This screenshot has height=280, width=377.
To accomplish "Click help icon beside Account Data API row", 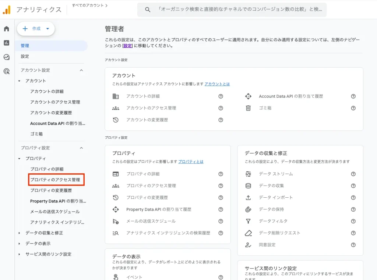I will 353,96.
